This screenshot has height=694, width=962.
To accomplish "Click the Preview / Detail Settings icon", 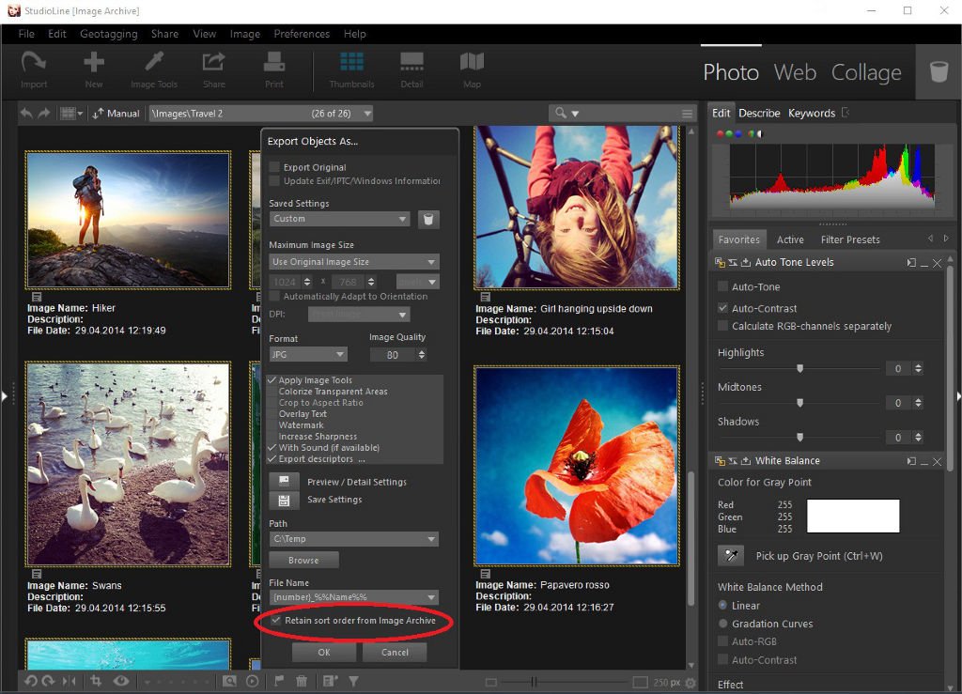I will tap(284, 481).
